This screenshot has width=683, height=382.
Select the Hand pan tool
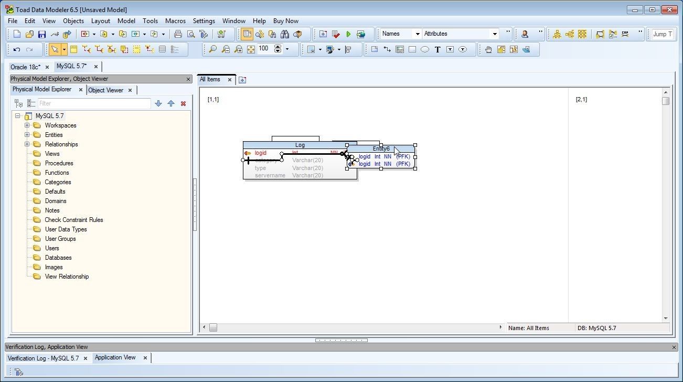pyautogui.click(x=488, y=49)
